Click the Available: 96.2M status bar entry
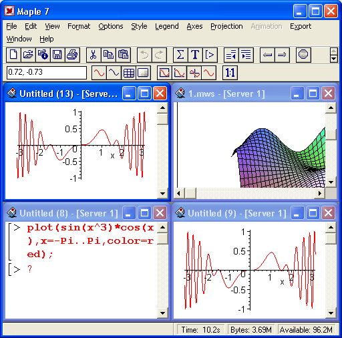 coord(306,329)
